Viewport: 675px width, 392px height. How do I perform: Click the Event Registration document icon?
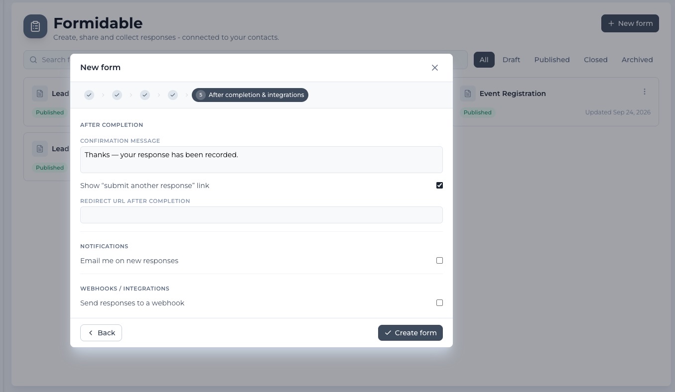coord(468,94)
